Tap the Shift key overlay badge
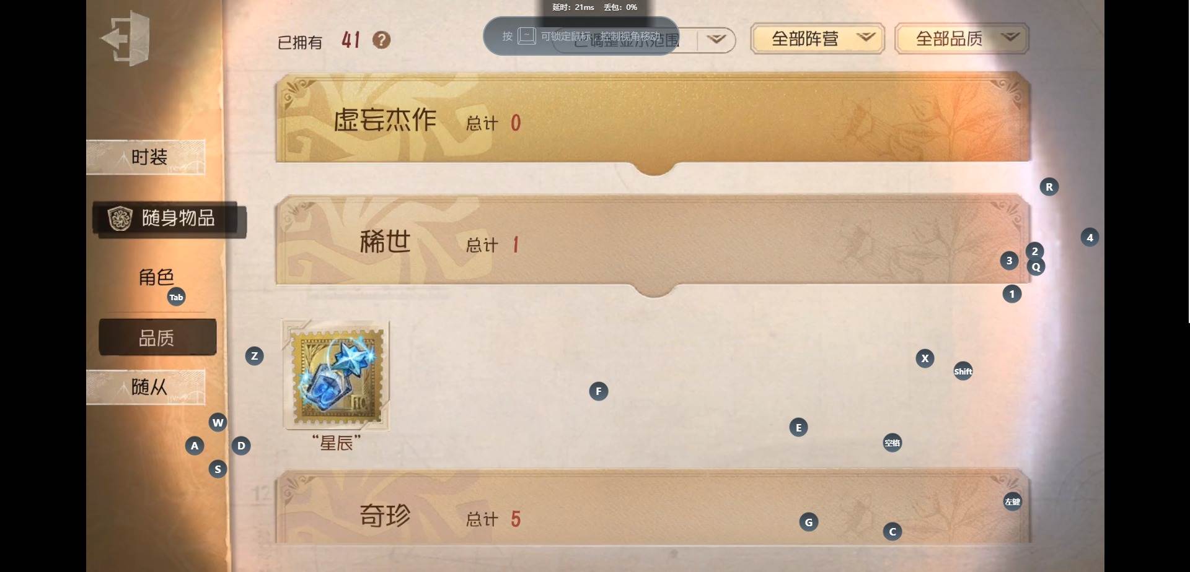Image resolution: width=1190 pixels, height=572 pixels. 963,371
